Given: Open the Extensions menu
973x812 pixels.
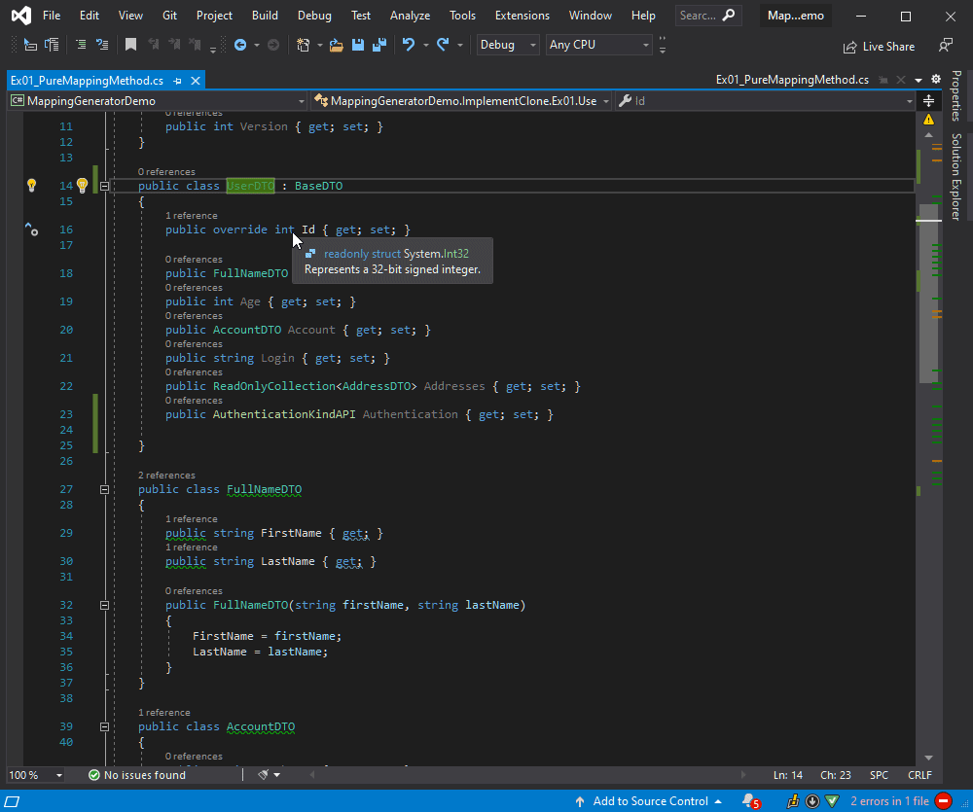Looking at the screenshot, I should 522,16.
